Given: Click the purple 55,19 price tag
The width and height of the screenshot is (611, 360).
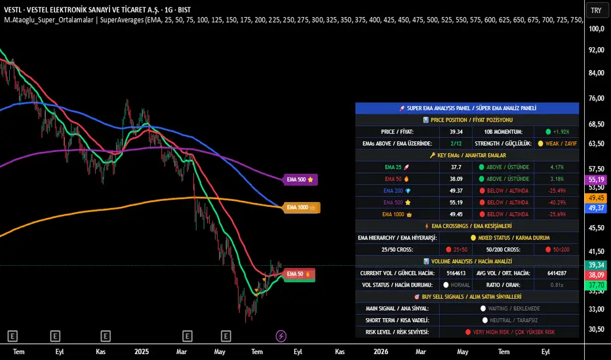Looking at the screenshot, I should click(x=597, y=179).
